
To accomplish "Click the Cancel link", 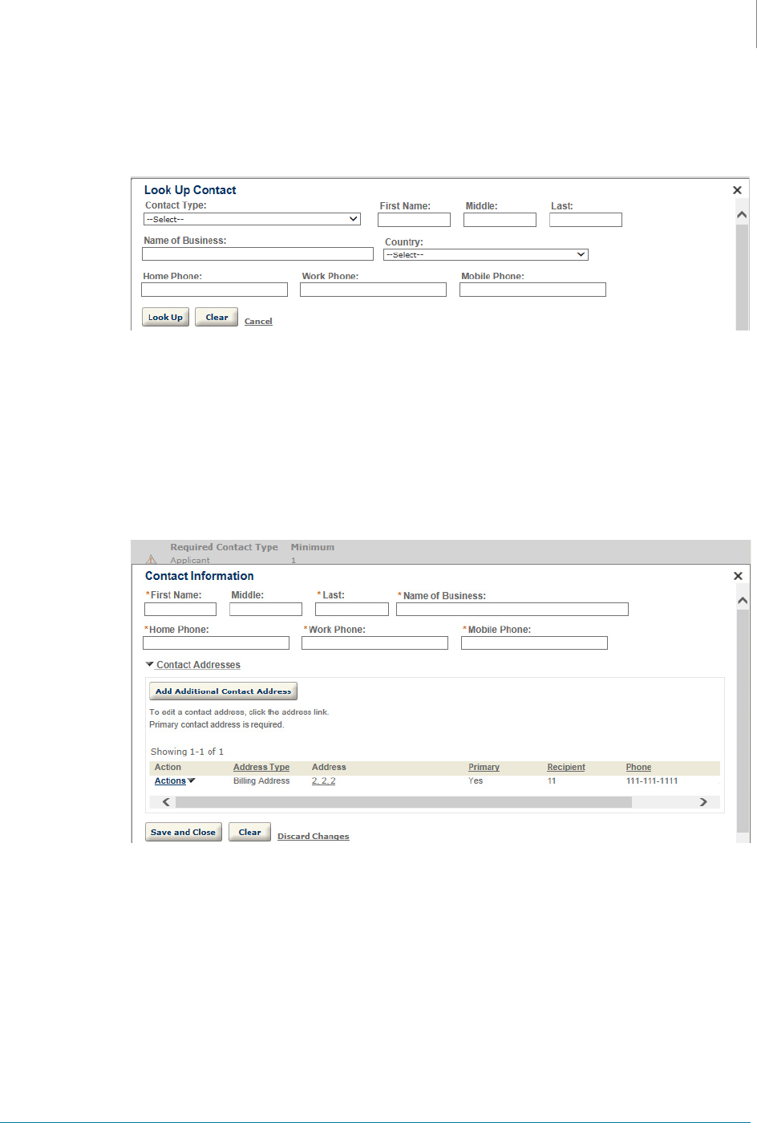I will point(258,321).
